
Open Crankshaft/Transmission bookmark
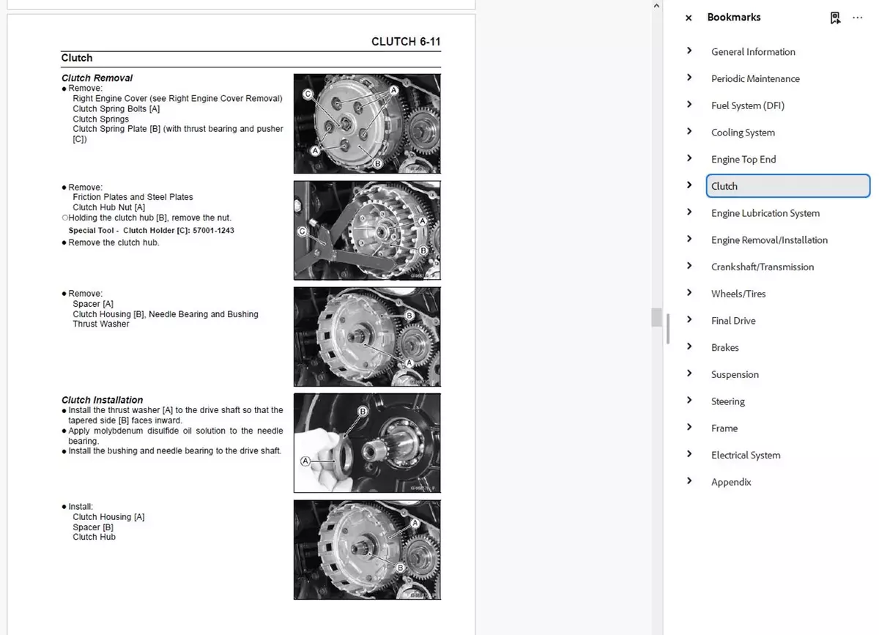[763, 267]
